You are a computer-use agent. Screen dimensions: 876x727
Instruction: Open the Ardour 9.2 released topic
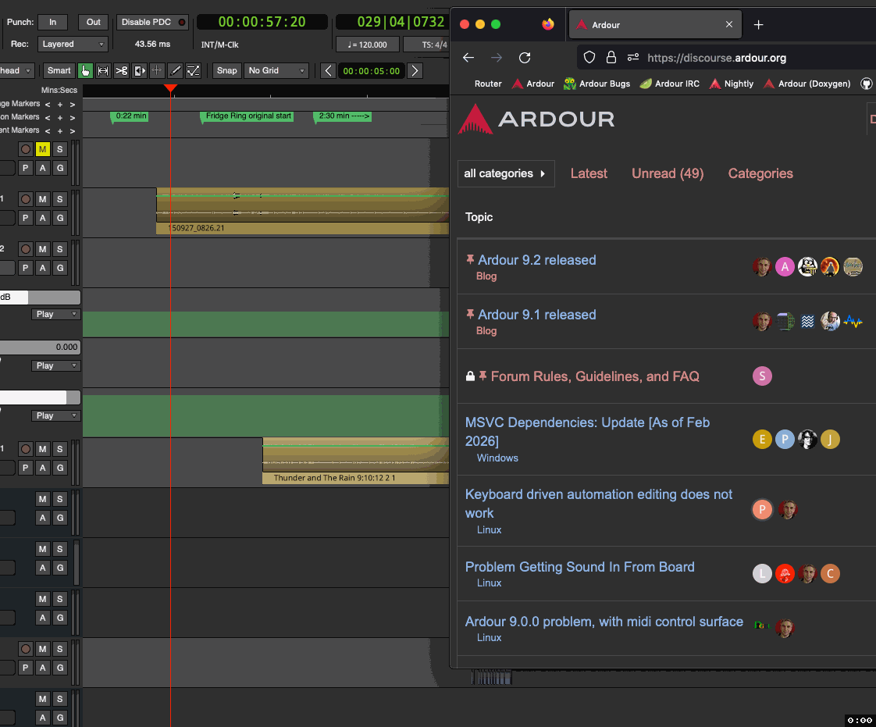coord(536,260)
